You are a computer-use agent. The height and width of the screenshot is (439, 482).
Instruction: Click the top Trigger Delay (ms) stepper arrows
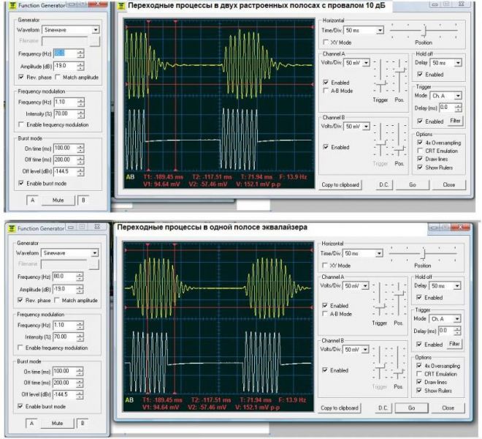pyautogui.click(x=458, y=108)
